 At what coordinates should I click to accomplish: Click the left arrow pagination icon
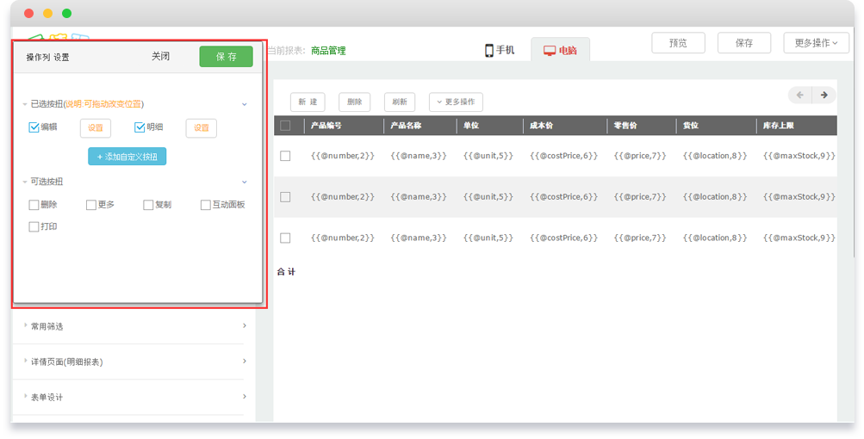(x=800, y=95)
